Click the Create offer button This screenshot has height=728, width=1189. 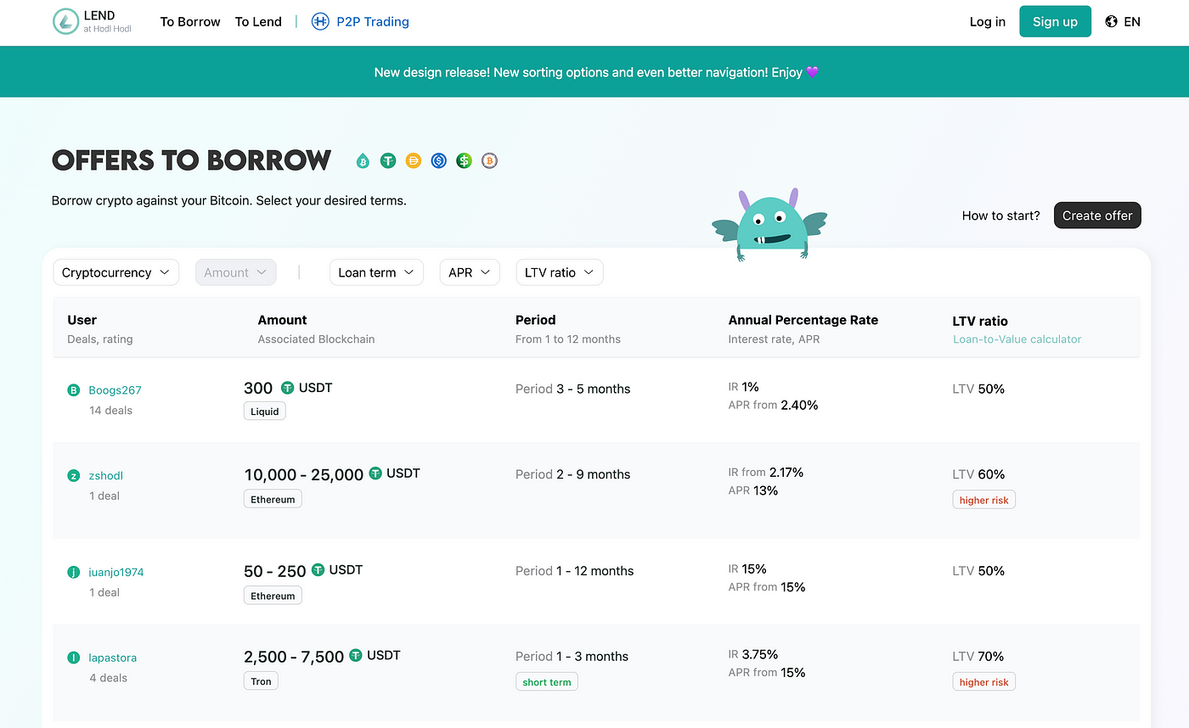1097,216
